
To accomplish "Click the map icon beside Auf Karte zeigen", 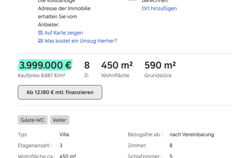I will (40, 33).
